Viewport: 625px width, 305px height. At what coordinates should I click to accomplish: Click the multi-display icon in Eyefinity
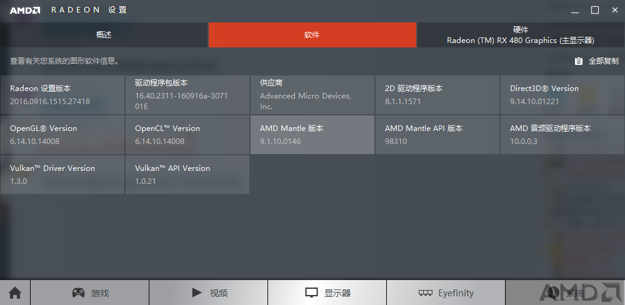[x=426, y=293]
